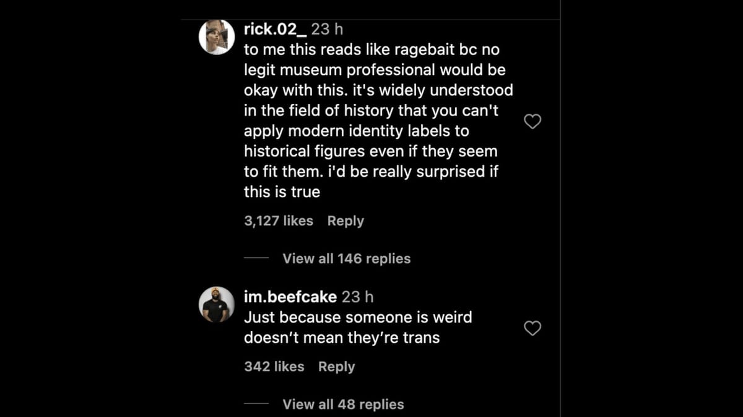Image resolution: width=743 pixels, height=417 pixels.
Task: Expand View all 48 replies
Action: click(344, 405)
